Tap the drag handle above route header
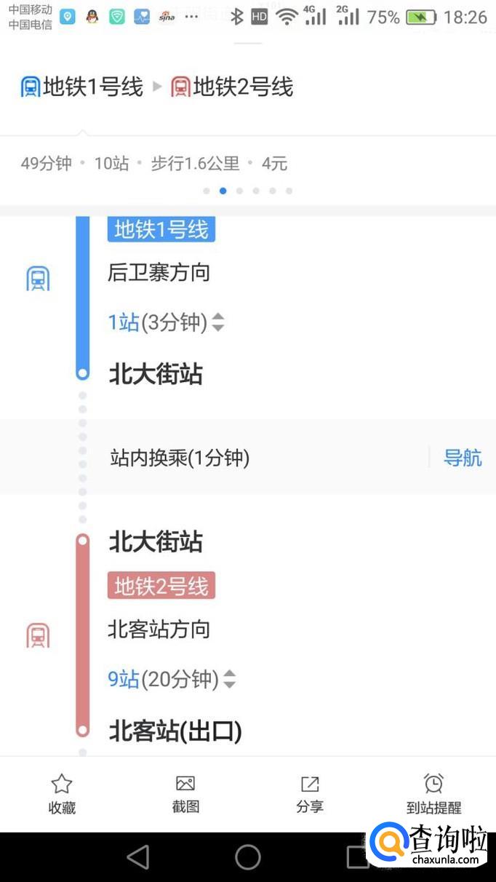The height and width of the screenshot is (882, 496). point(248,42)
